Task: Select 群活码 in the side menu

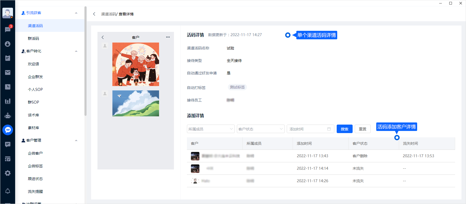Action: (x=33, y=39)
